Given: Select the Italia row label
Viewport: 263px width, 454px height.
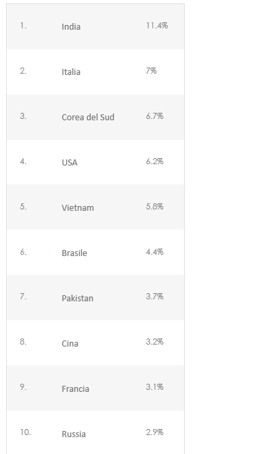Looking at the screenshot, I should point(71,72).
